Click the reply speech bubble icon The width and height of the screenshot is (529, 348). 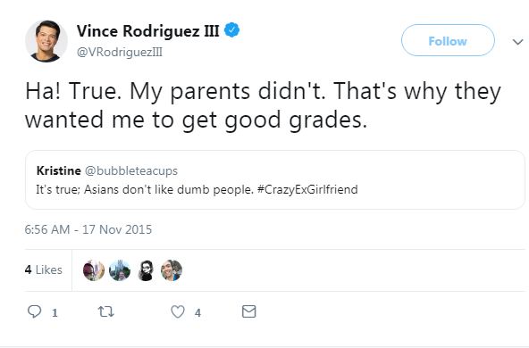34,311
